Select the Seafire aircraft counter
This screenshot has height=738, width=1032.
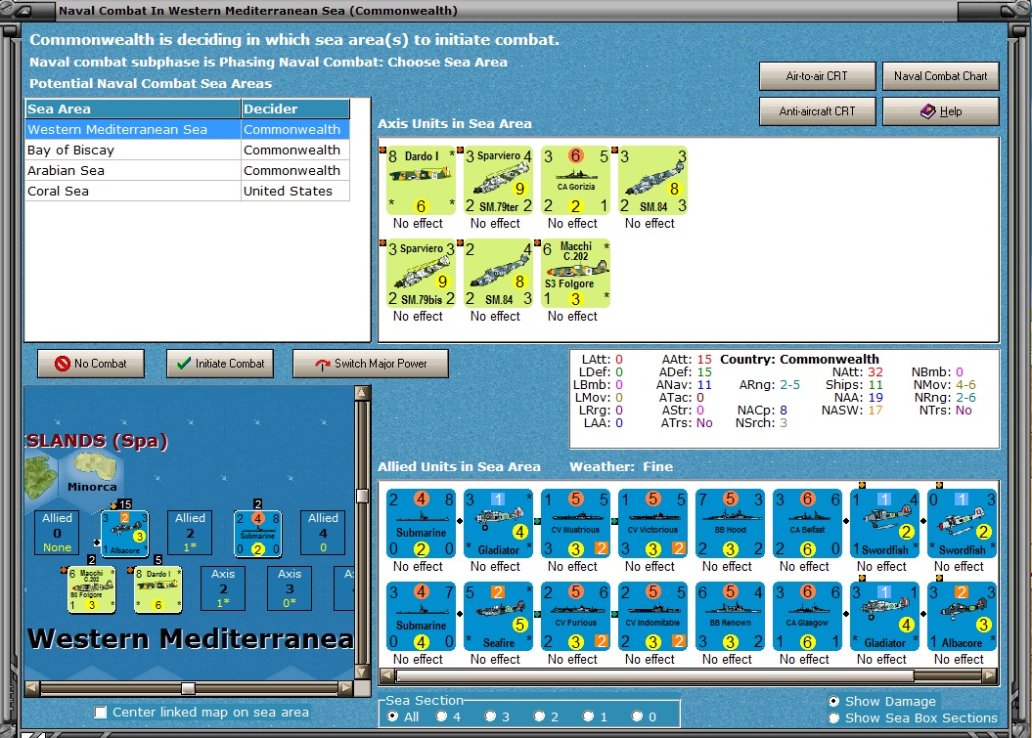coord(498,616)
